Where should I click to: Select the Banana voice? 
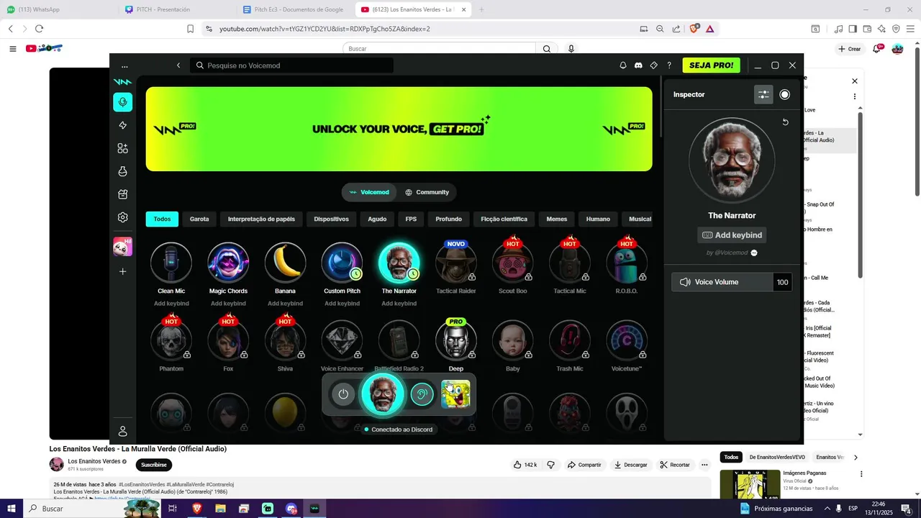pyautogui.click(x=285, y=262)
